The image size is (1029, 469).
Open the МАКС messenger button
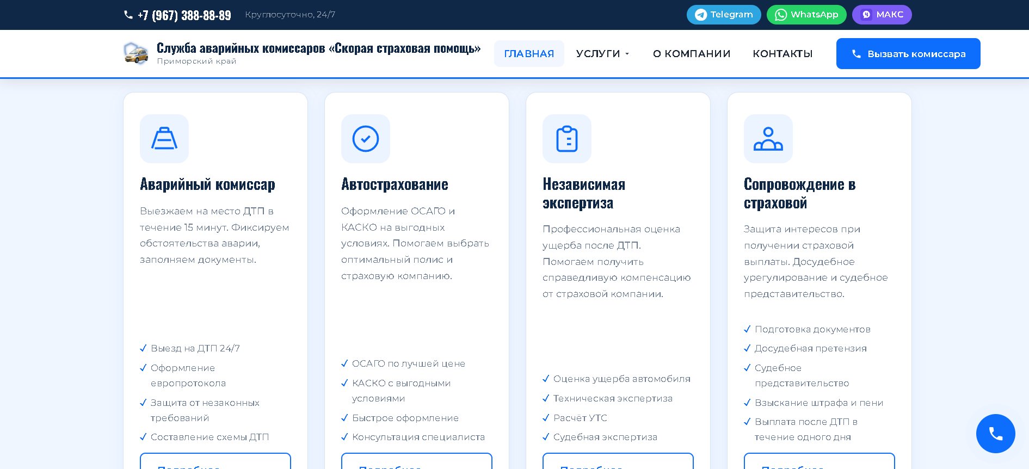882,15
